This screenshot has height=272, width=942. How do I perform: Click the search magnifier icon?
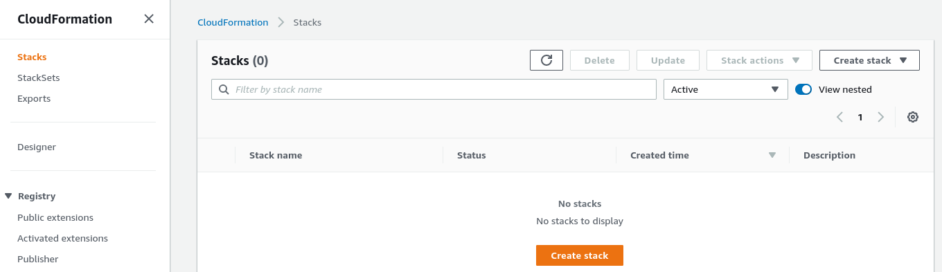(224, 89)
